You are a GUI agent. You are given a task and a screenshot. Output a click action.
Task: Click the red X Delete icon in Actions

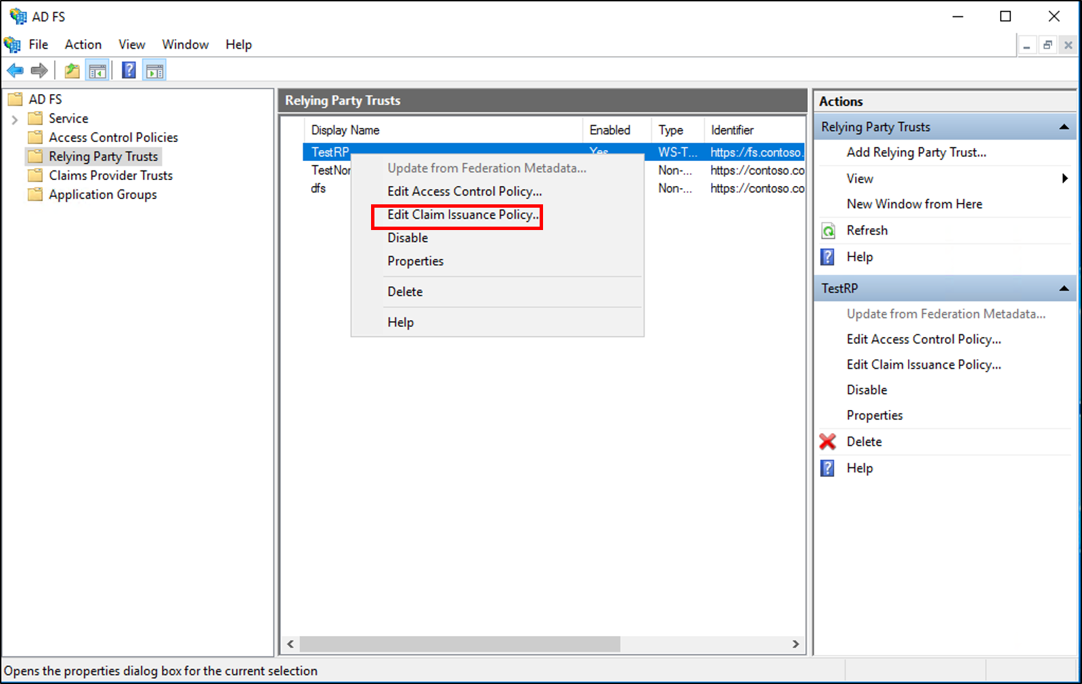[827, 442]
